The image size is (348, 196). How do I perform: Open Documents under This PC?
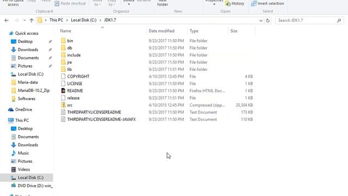pyautogui.click(x=28, y=137)
